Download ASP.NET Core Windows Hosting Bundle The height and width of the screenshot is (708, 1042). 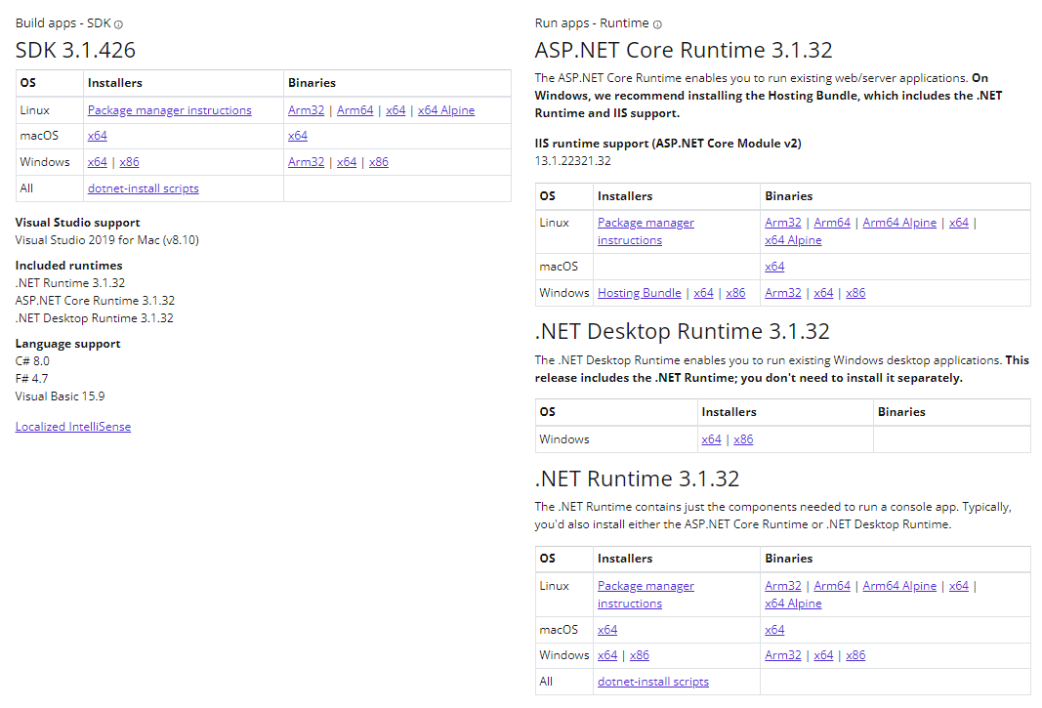tap(640, 293)
